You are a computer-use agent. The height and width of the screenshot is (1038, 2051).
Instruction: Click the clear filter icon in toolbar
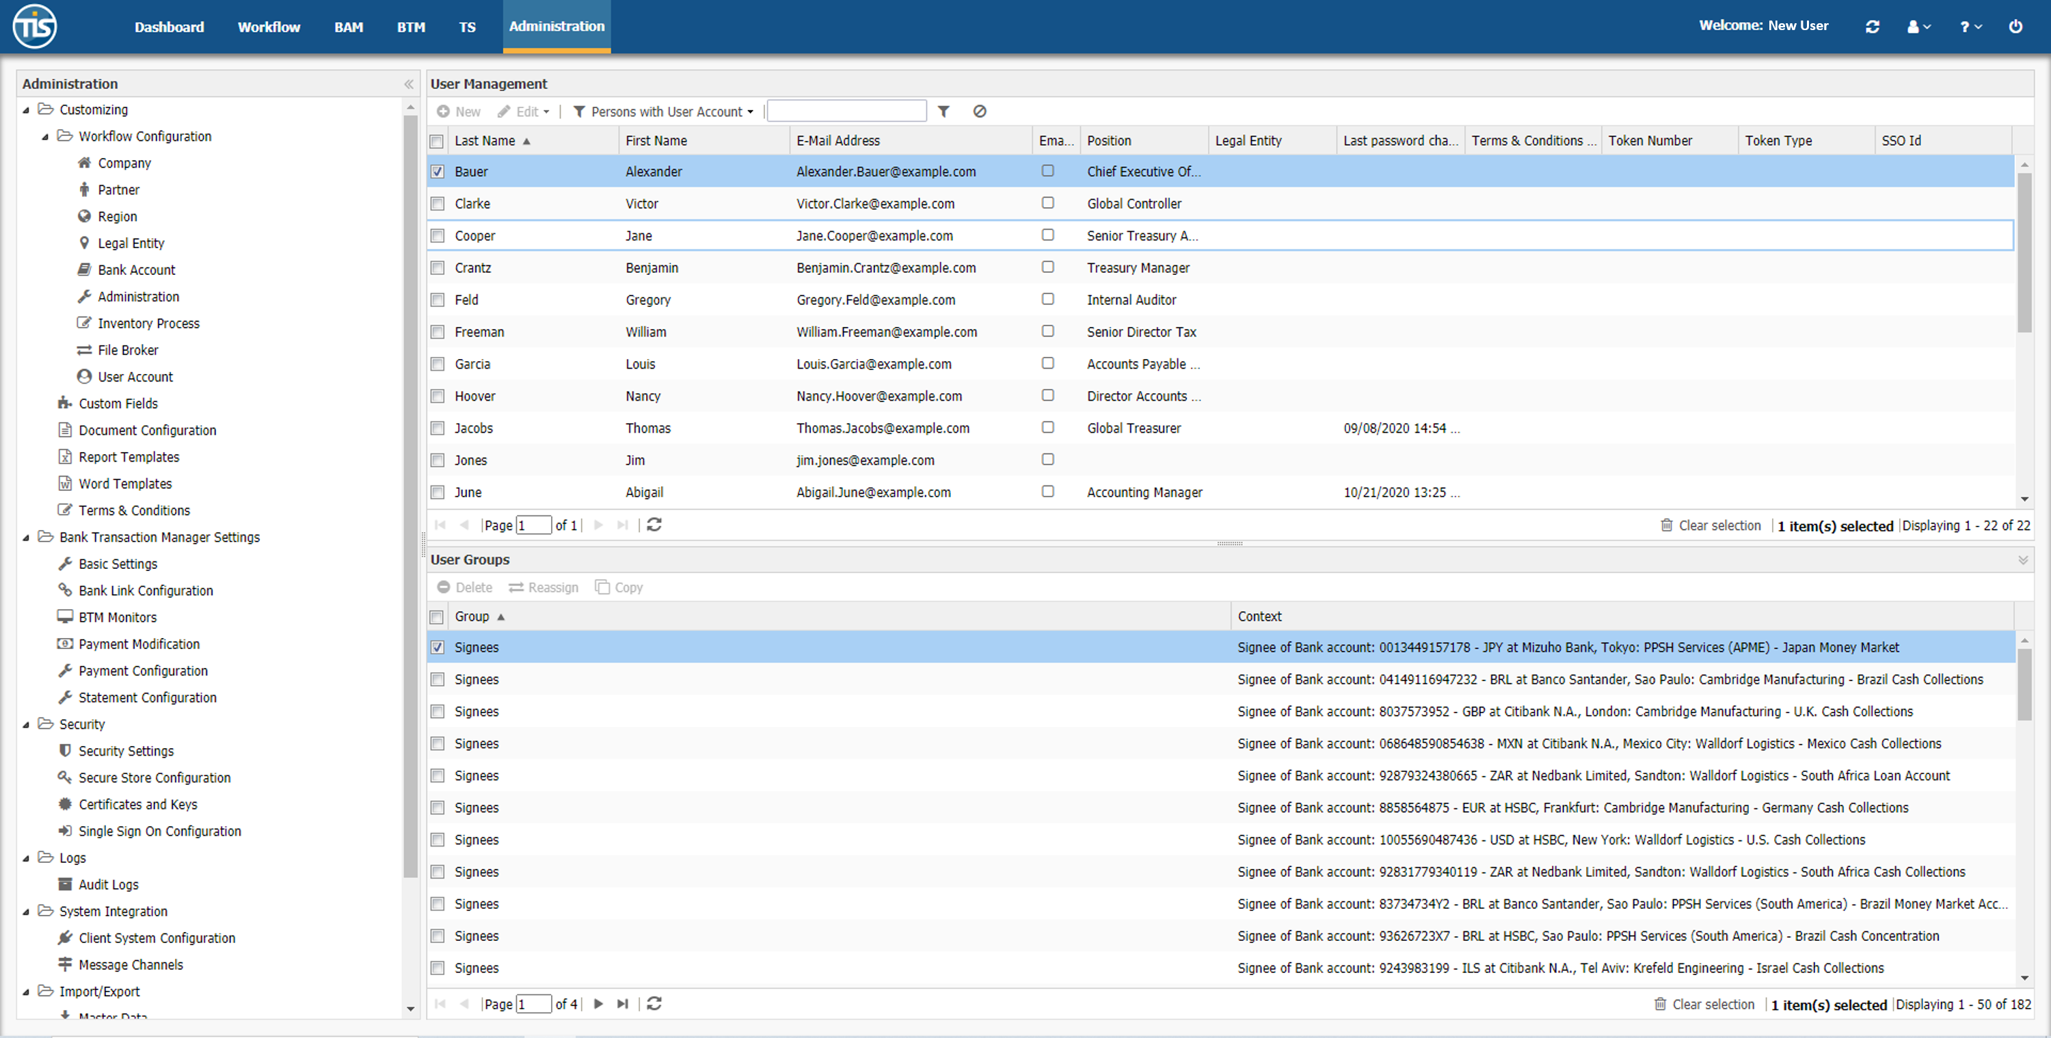(979, 111)
